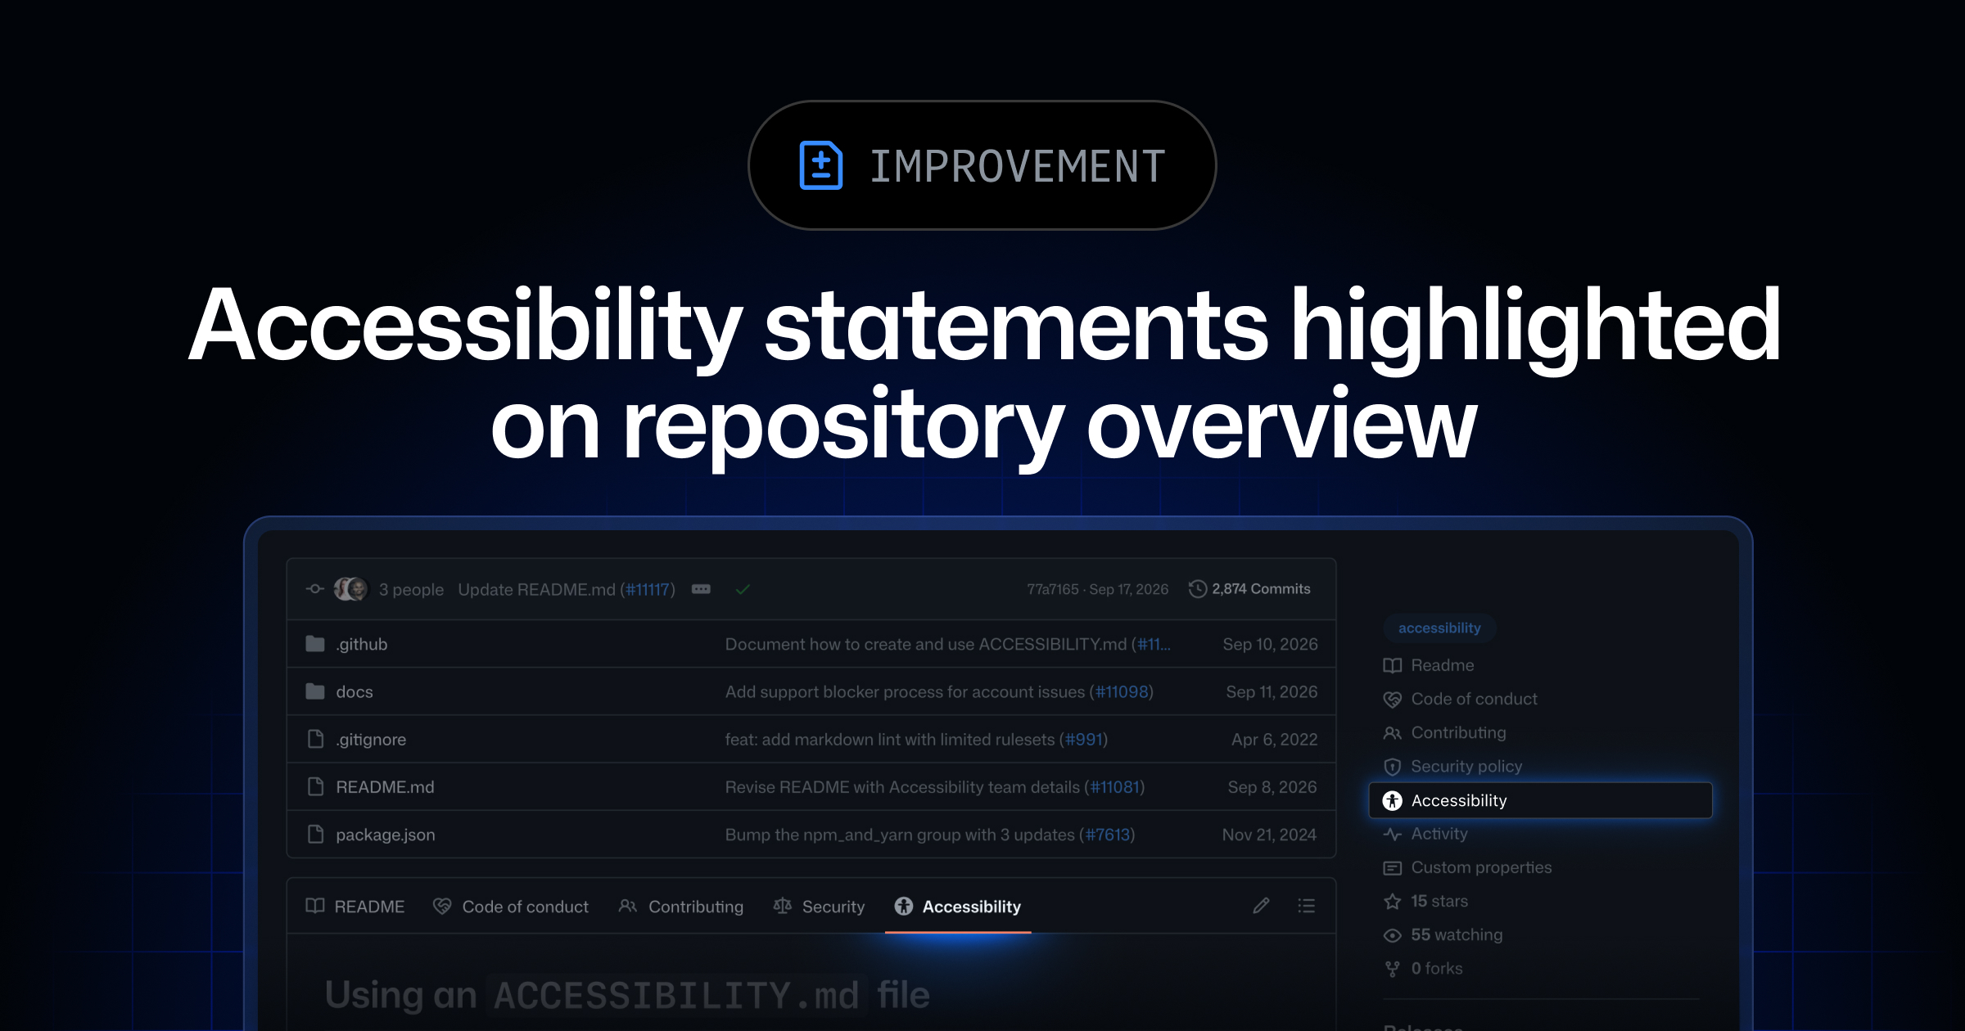Open the support blocker process commit message
The image size is (1965, 1031).
point(905,691)
